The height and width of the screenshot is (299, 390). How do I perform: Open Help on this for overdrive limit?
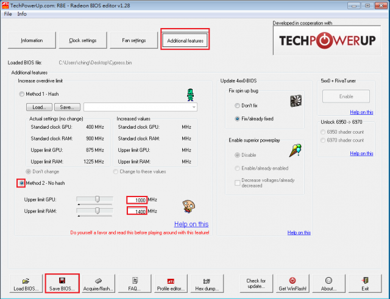click(x=191, y=224)
